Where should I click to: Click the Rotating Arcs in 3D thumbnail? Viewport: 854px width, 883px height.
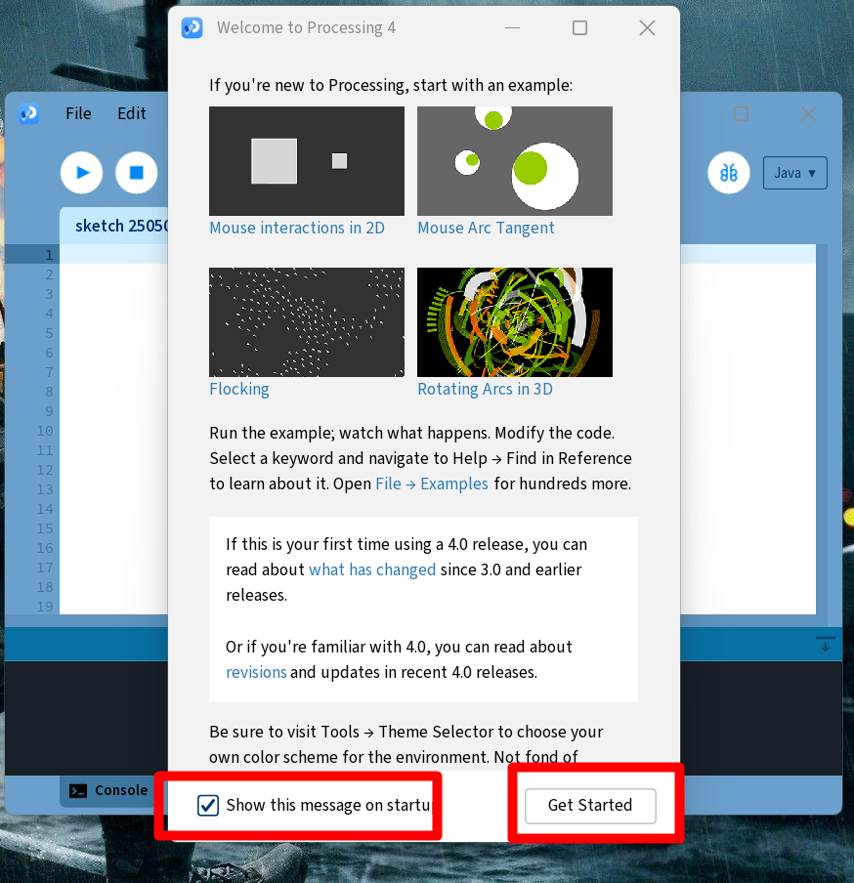pyautogui.click(x=515, y=322)
